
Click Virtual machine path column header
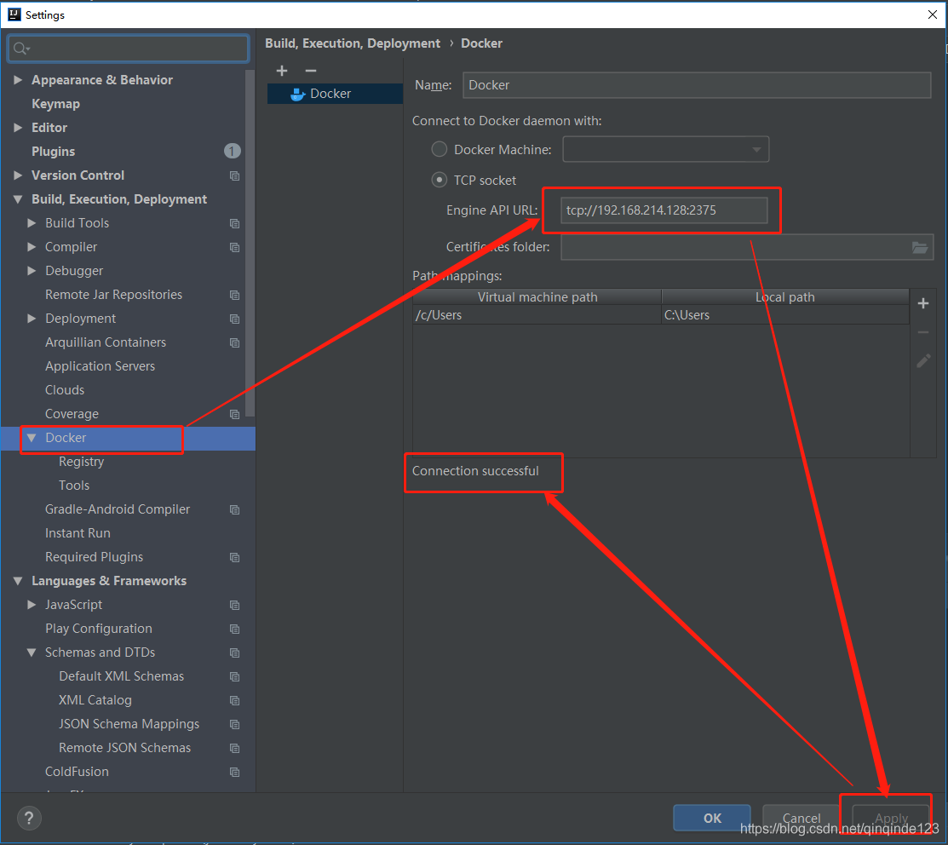tap(537, 296)
